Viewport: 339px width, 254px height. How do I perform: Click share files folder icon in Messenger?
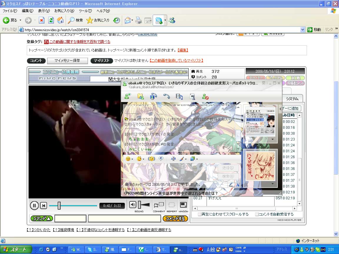[141, 96]
